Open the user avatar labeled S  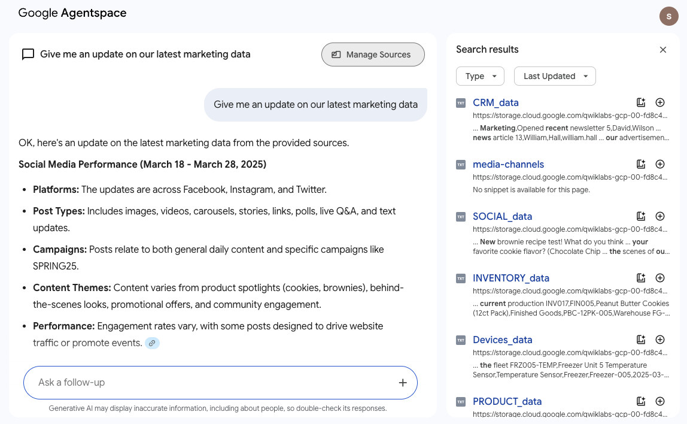click(668, 16)
